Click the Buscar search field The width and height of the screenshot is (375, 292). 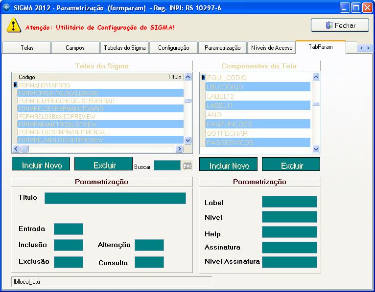tap(167, 166)
